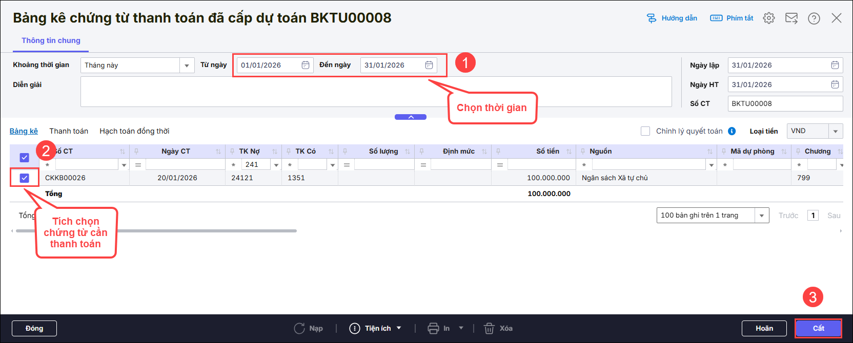Open the Hướng dẫn guide icon

pyautogui.click(x=652, y=18)
